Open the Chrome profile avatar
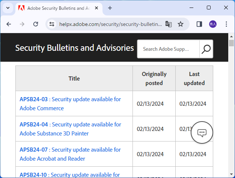Image resolution: width=235 pixels, height=178 pixels. click(x=213, y=24)
